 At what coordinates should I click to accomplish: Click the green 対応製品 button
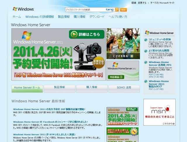click(x=116, y=77)
